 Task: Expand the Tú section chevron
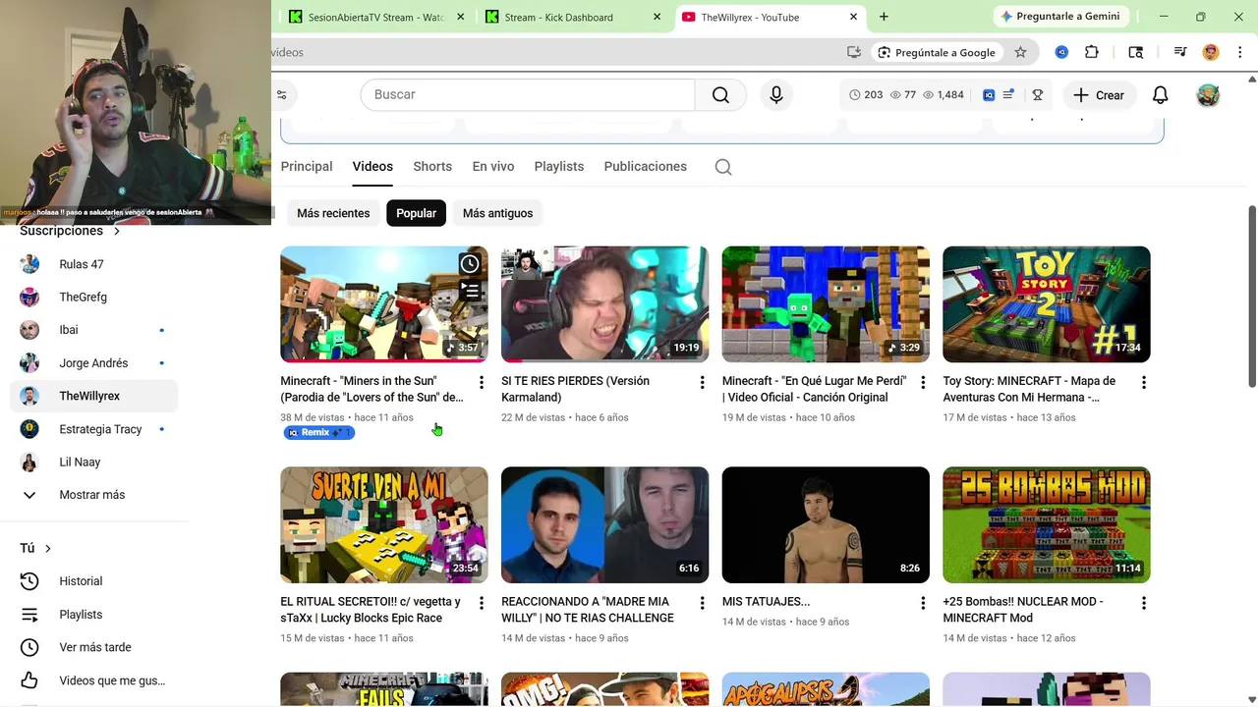(x=48, y=548)
